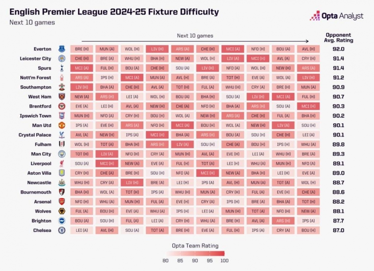
Task: Select Brentford's MCI (H) last fixture cell
Action: 308,106
